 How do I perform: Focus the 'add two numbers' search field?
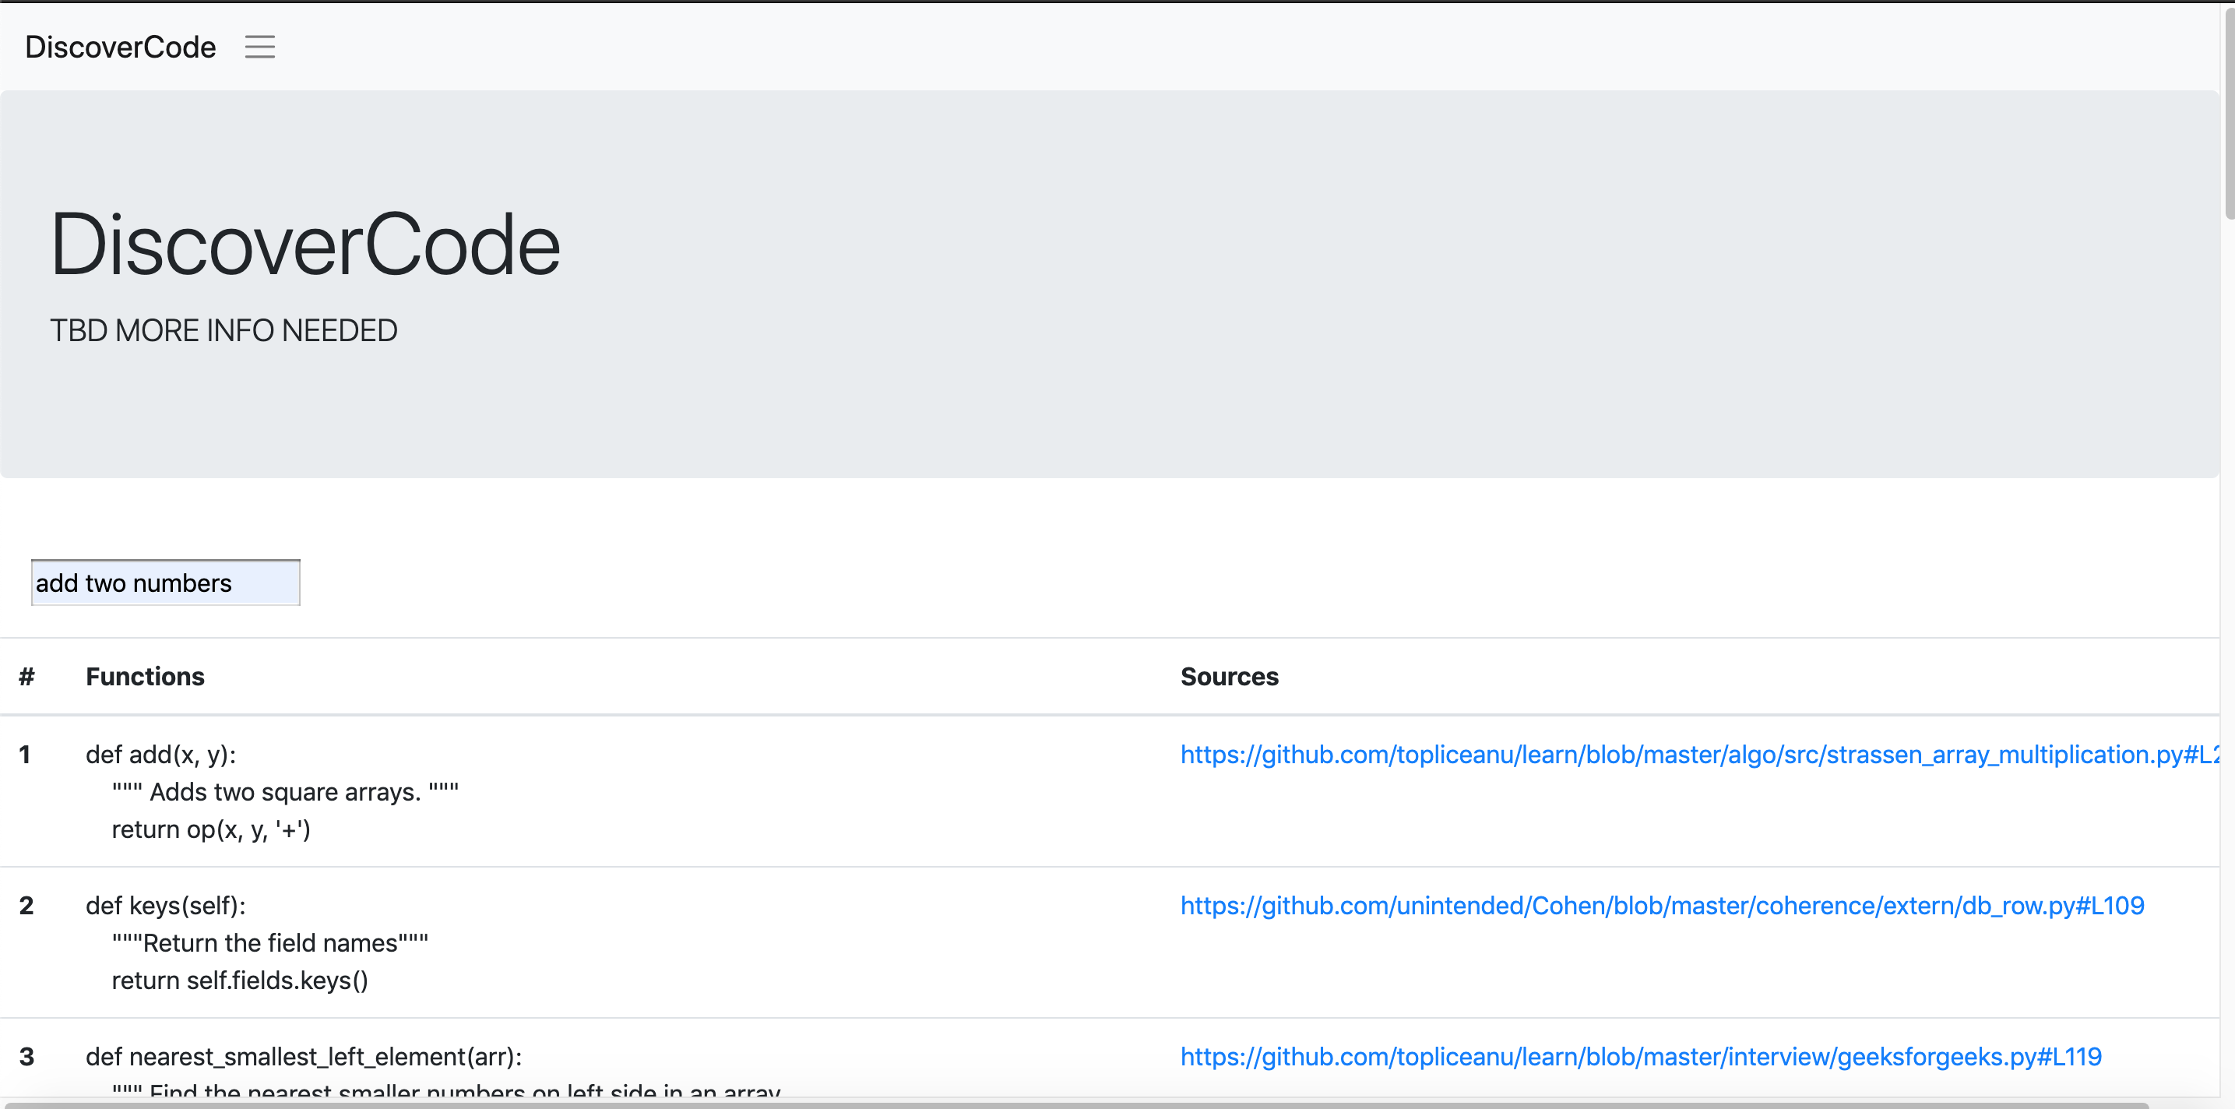coord(165,583)
